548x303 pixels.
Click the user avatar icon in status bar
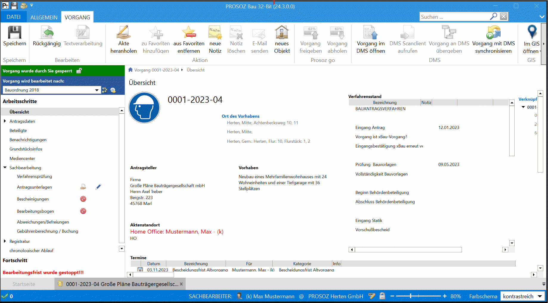click(x=239, y=296)
